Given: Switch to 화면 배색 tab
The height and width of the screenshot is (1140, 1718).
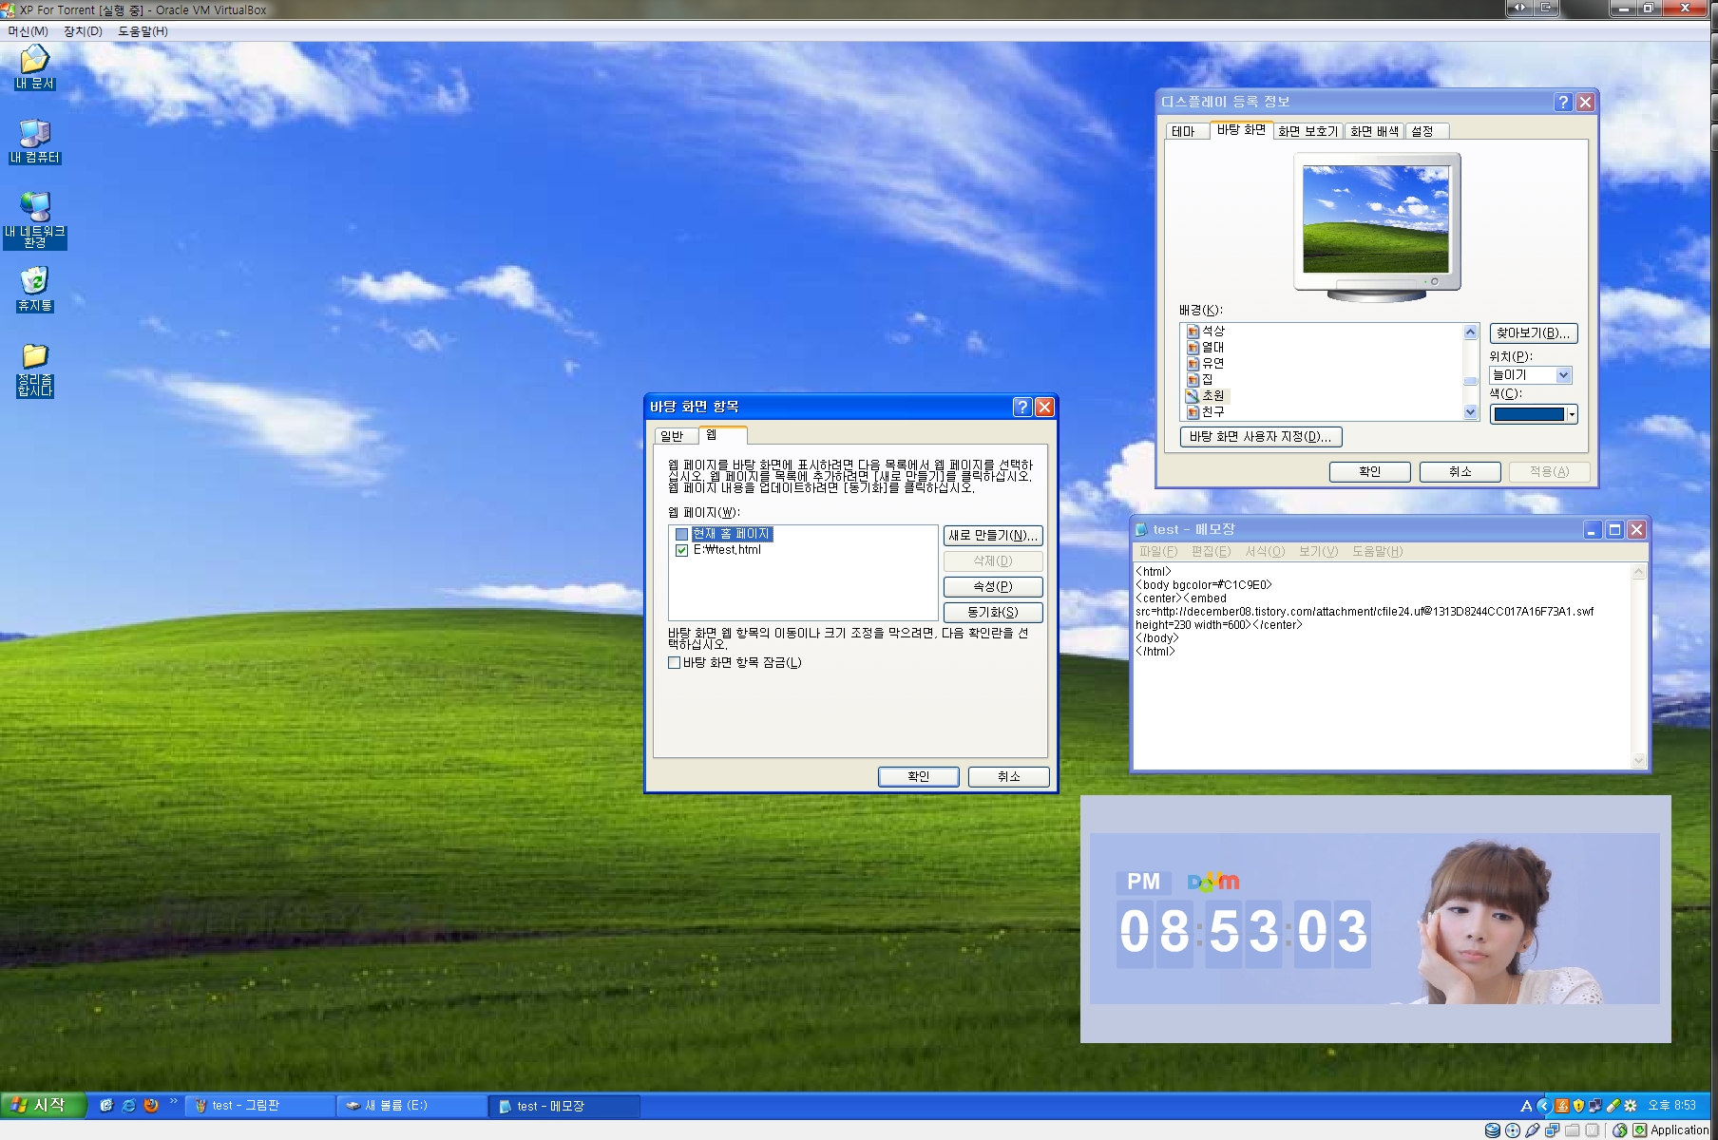Looking at the screenshot, I should (1374, 131).
